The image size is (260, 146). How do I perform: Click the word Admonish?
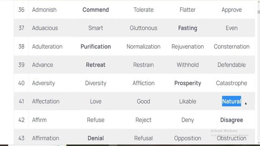click(x=44, y=10)
